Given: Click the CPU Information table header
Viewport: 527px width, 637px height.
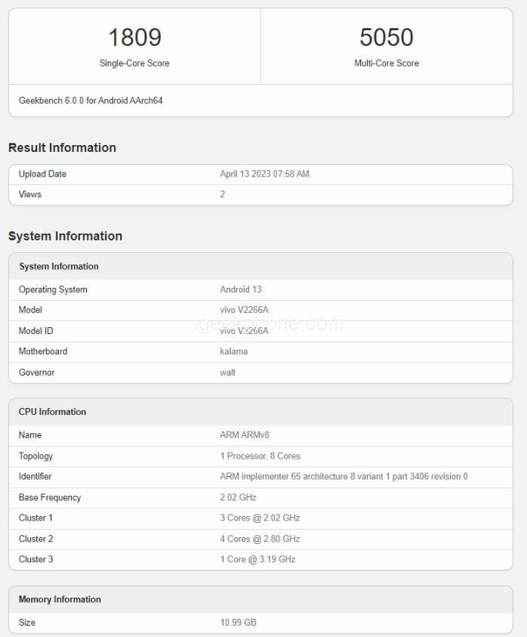Looking at the screenshot, I should [52, 412].
